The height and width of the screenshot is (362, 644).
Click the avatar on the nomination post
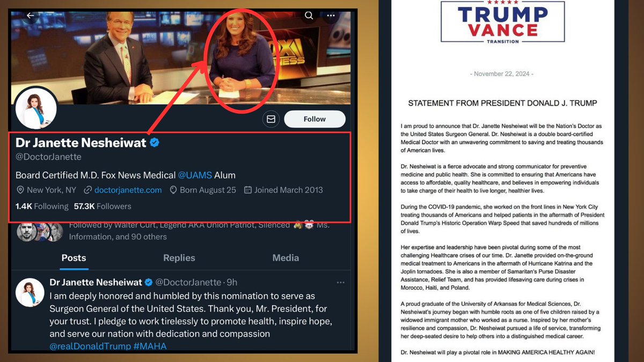[30, 292]
